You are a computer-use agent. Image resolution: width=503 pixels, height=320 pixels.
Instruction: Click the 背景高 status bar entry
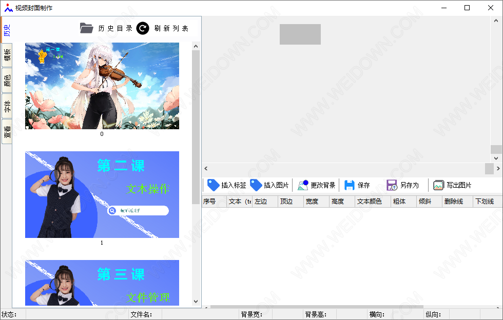(316, 314)
